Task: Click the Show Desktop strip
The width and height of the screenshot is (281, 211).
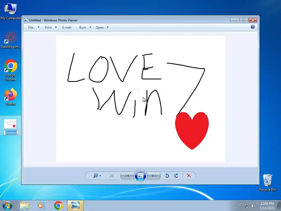Action: coord(279,206)
